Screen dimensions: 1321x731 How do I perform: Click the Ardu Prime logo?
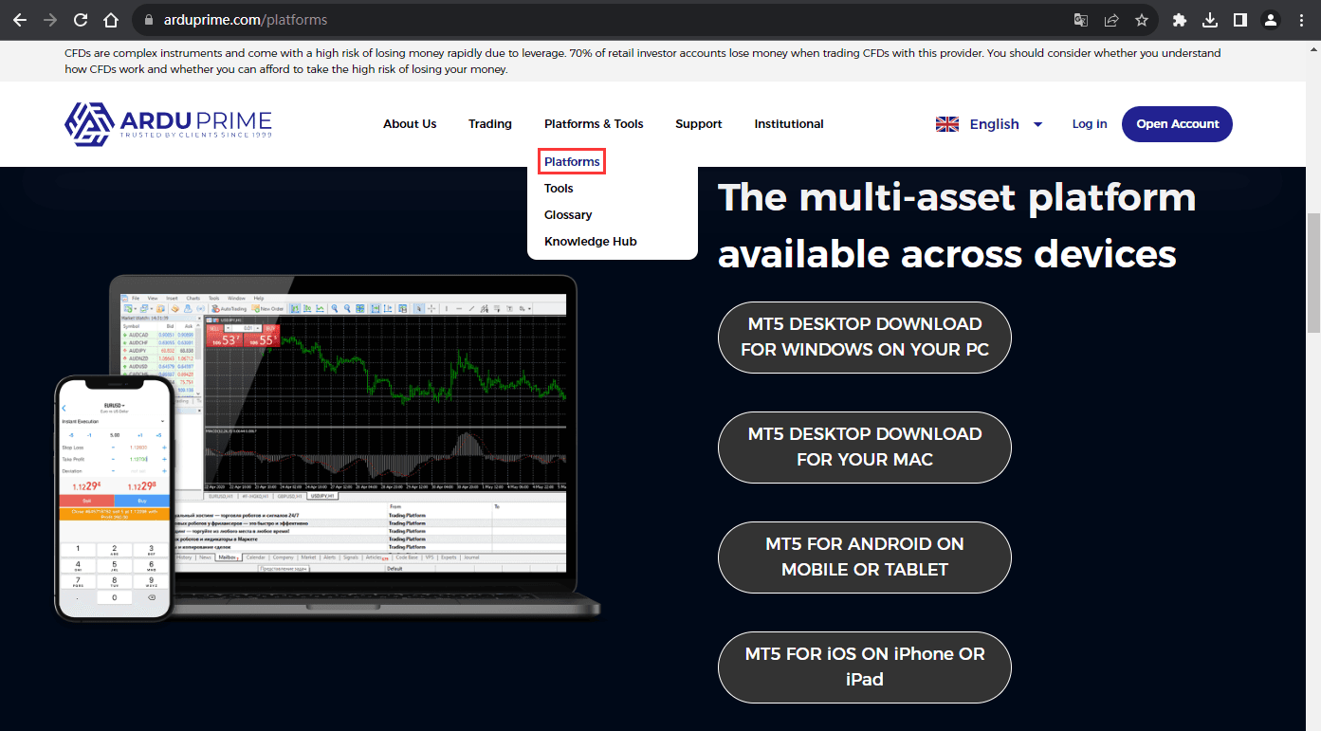(168, 124)
